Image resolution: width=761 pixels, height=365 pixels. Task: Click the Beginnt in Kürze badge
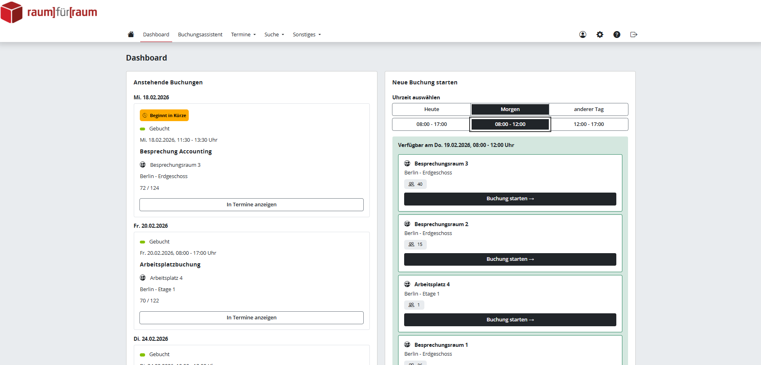click(x=164, y=115)
